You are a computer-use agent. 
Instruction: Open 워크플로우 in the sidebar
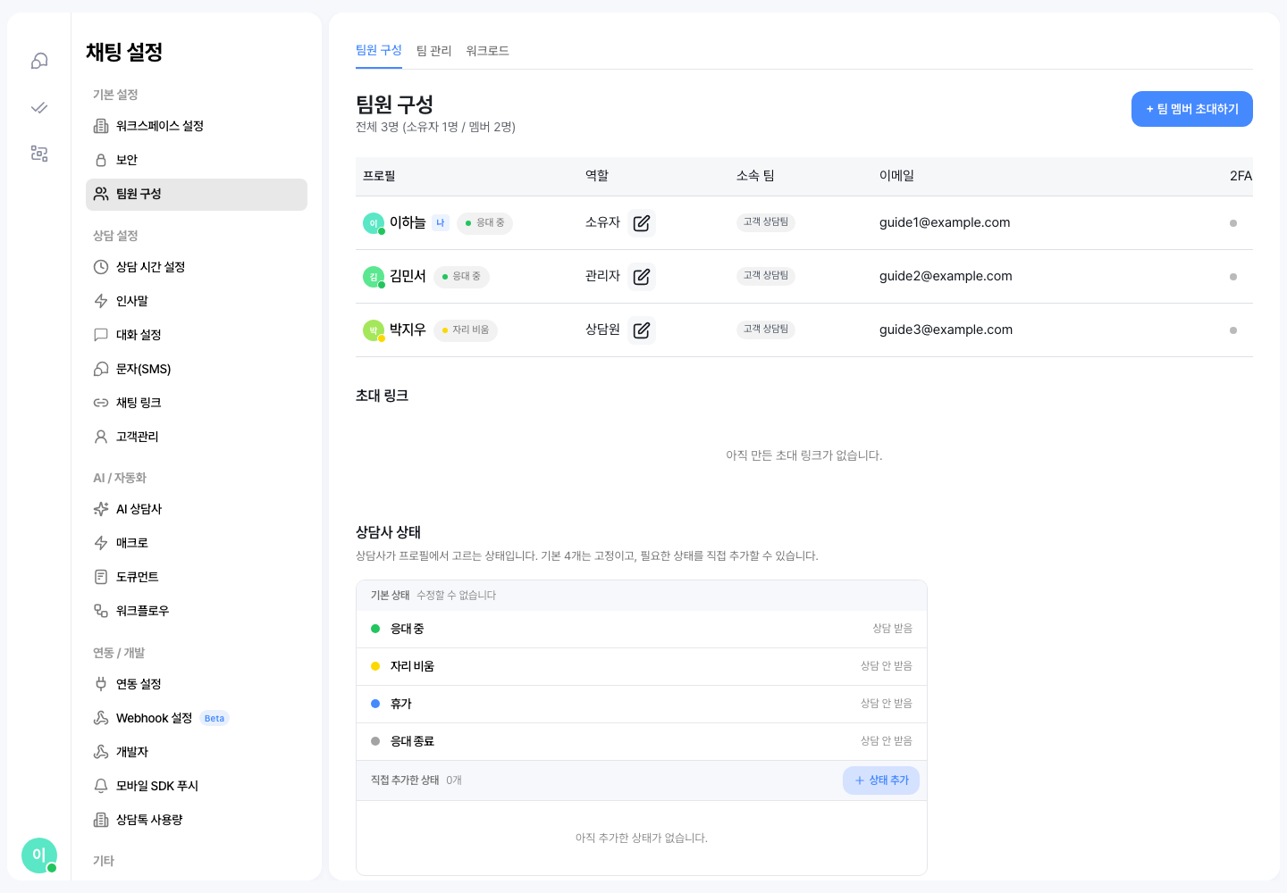197,611
